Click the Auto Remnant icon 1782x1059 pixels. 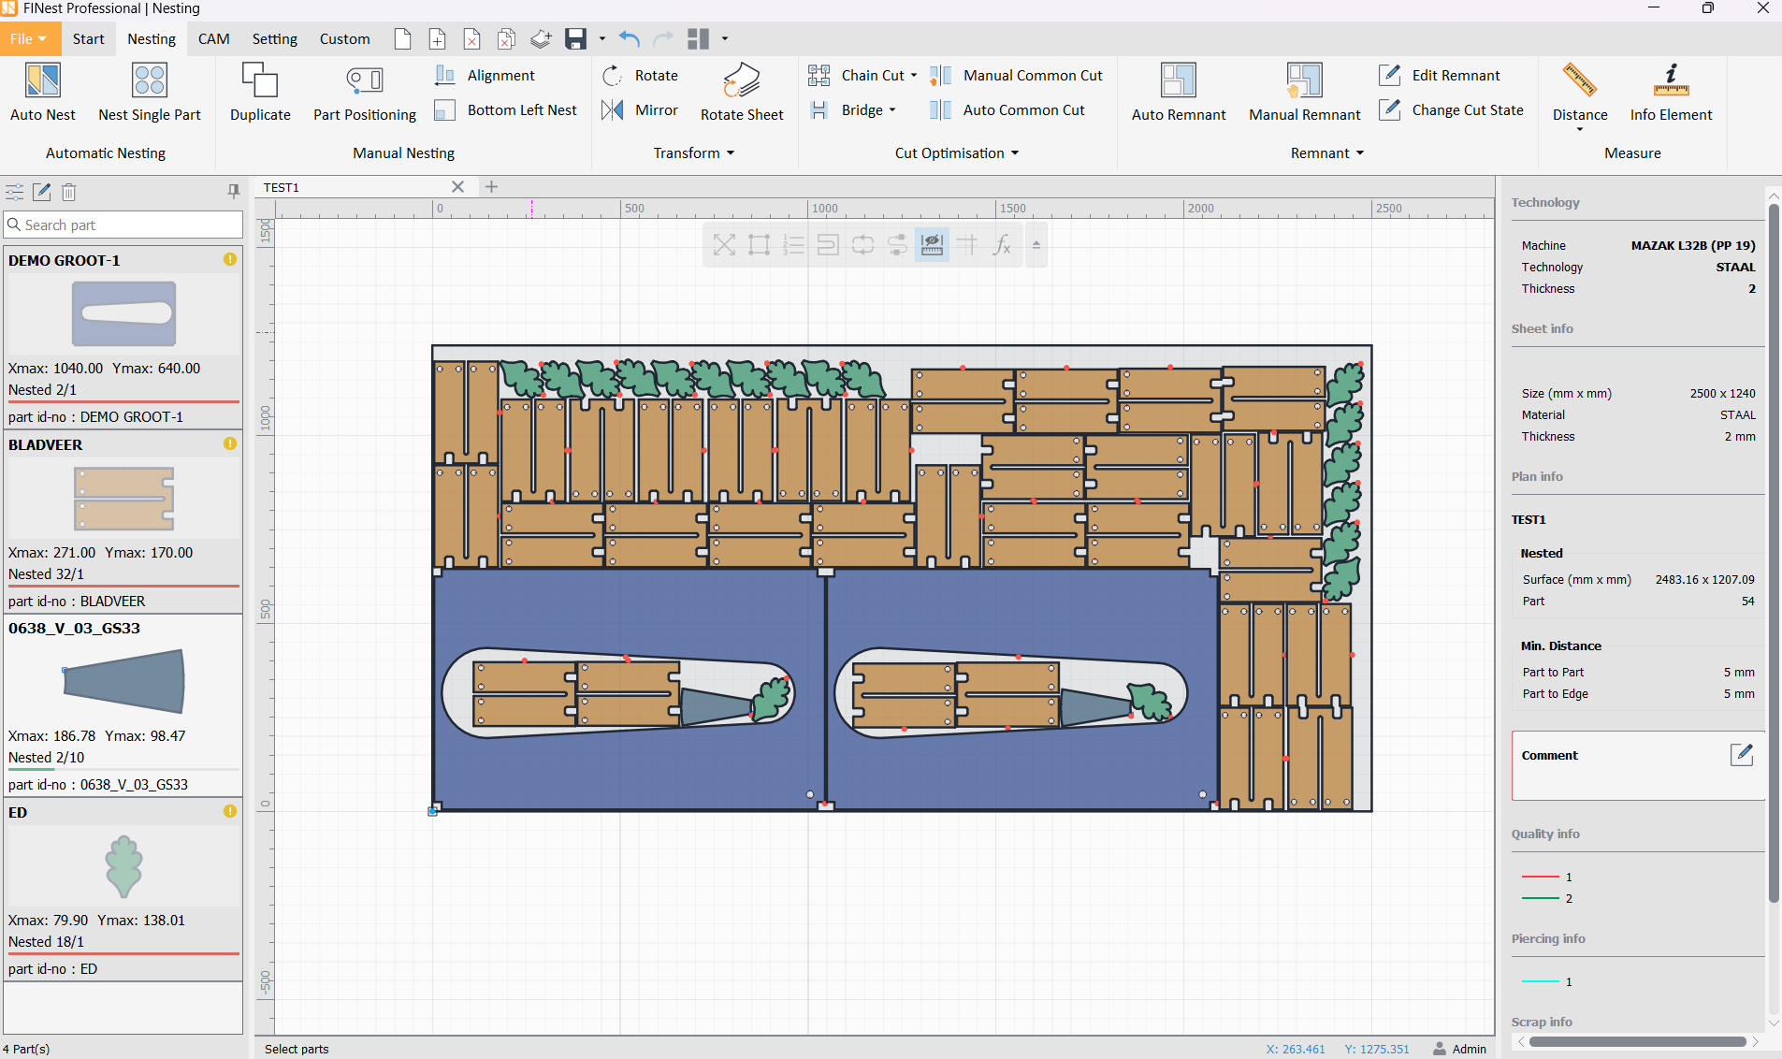coord(1178,81)
